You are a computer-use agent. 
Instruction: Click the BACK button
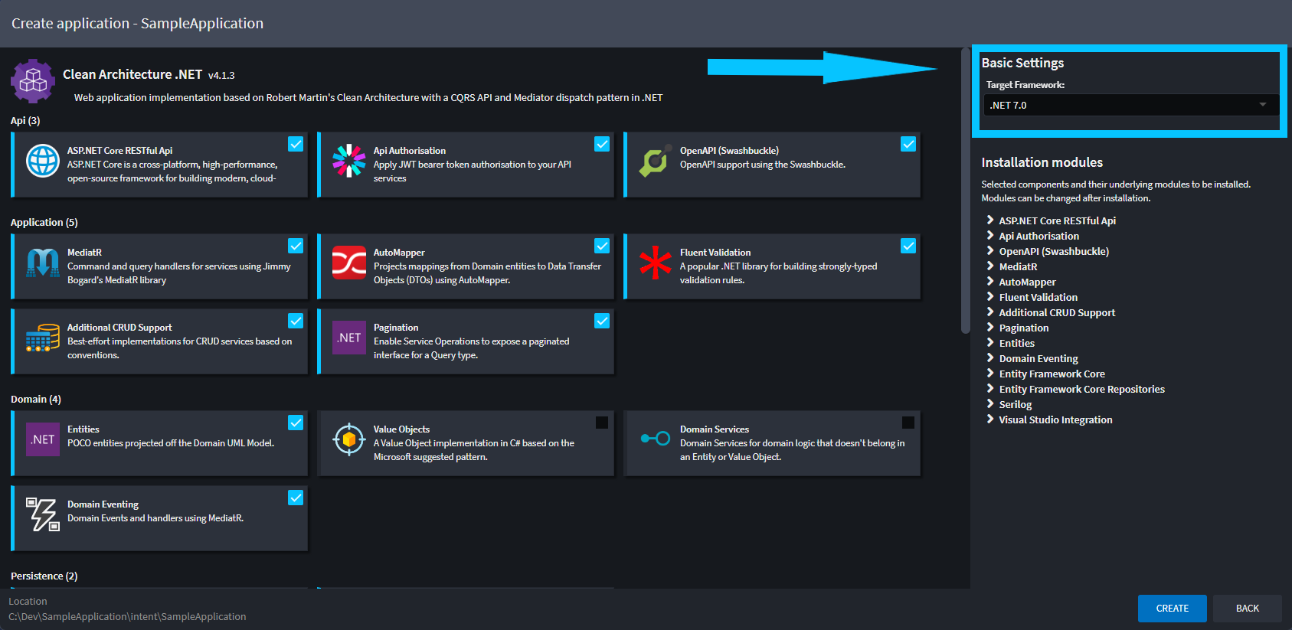coord(1247,609)
